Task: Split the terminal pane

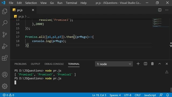Action: (x=145, y=64)
